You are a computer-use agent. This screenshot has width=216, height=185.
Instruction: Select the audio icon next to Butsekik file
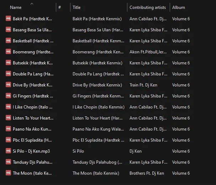9,63
